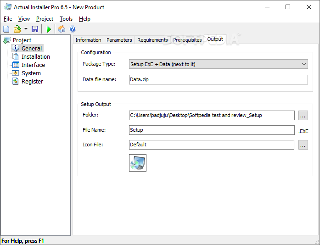The width and height of the screenshot is (320, 245).
Task: Click the Project root tree icon
Action: (x=7, y=40)
